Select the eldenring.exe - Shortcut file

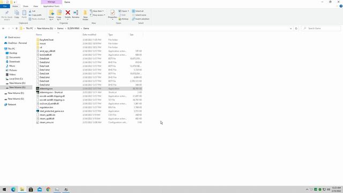(x=51, y=92)
